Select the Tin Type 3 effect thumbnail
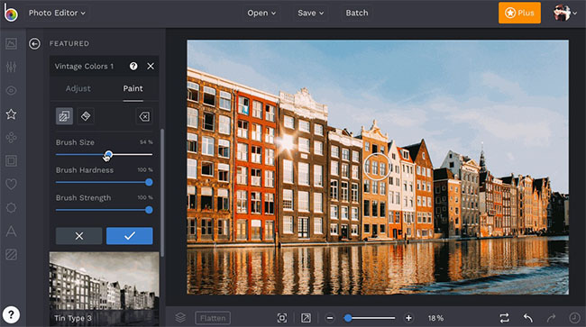Viewport: 586px width, 327px height. click(105, 289)
